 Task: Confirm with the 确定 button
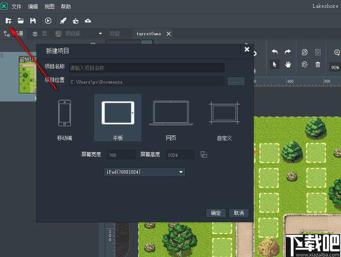pyautogui.click(x=216, y=213)
